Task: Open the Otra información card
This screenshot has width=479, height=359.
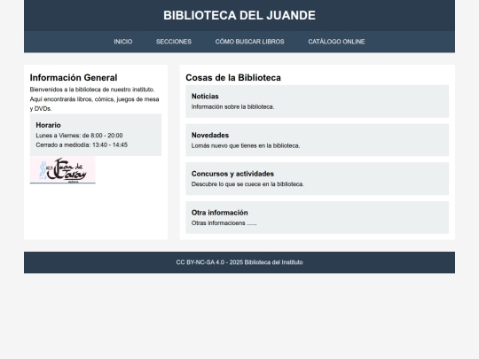Action: pos(317,217)
